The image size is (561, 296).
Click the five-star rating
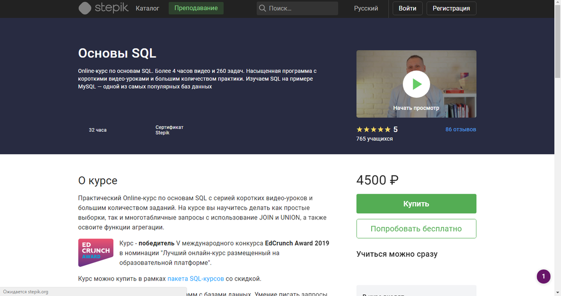(374, 129)
